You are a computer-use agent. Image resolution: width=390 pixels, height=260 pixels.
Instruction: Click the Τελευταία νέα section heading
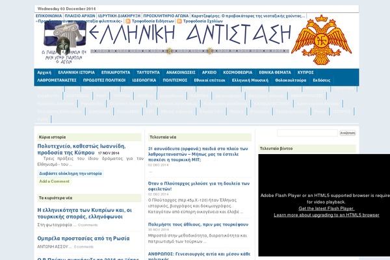point(163,137)
